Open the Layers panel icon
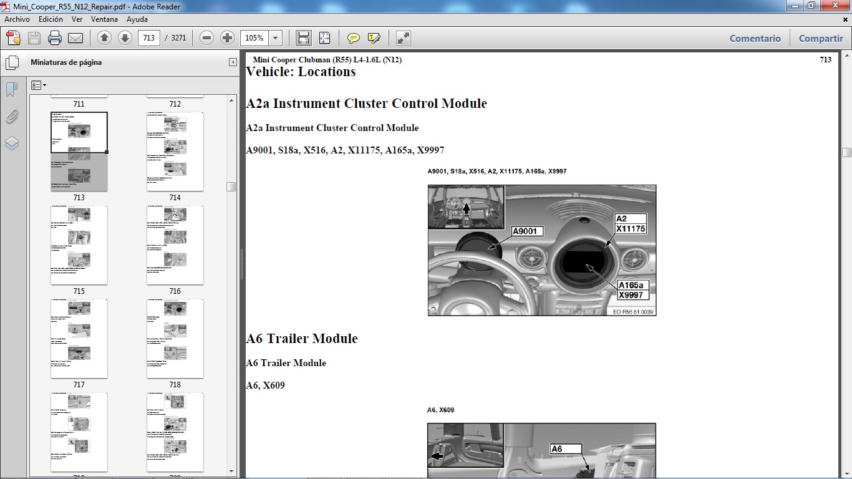This screenshot has height=479, width=852. [x=12, y=143]
